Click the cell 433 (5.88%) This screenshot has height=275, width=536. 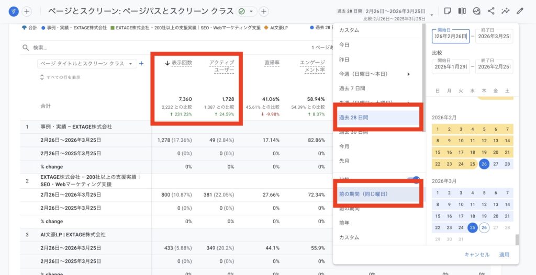click(x=178, y=248)
